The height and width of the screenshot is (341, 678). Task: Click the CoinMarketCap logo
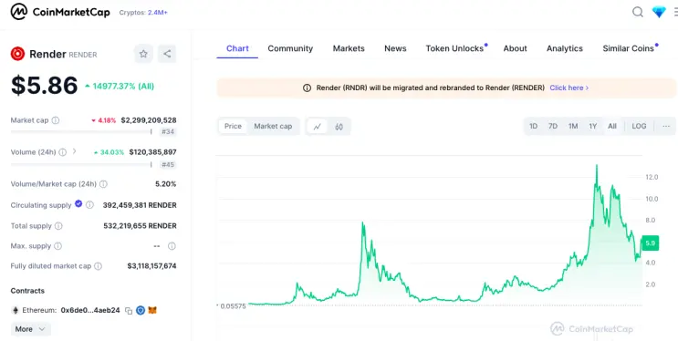click(x=60, y=12)
